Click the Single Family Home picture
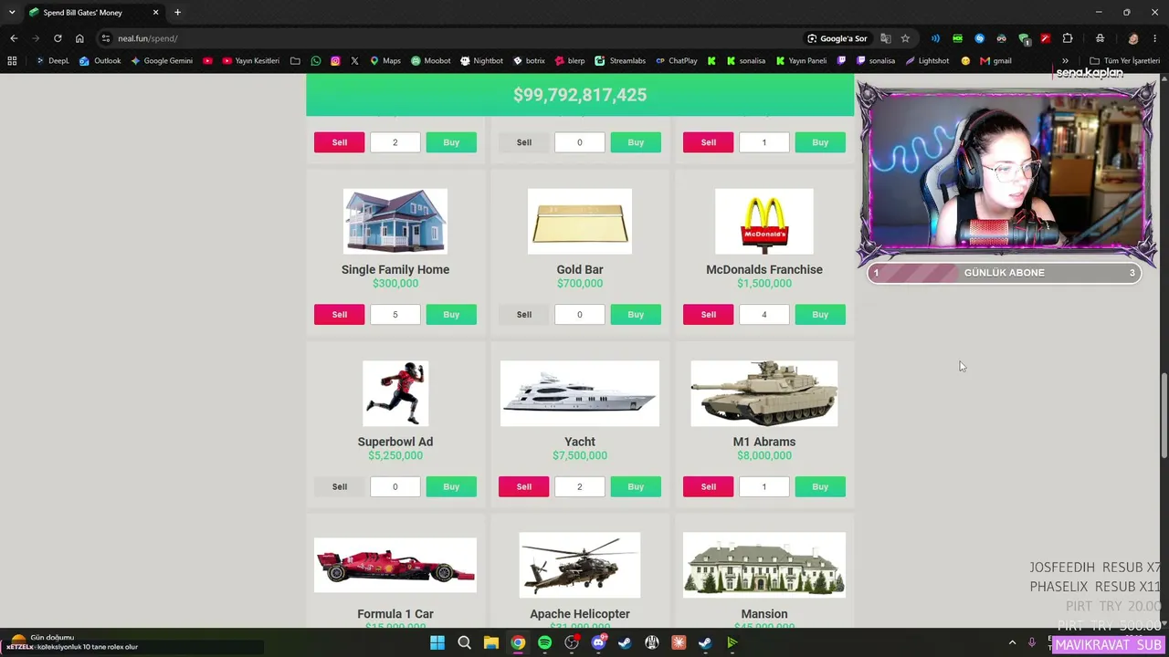This screenshot has width=1169, height=657. (395, 222)
